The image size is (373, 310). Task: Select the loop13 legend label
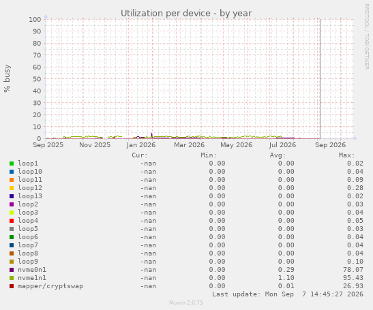tap(30, 196)
